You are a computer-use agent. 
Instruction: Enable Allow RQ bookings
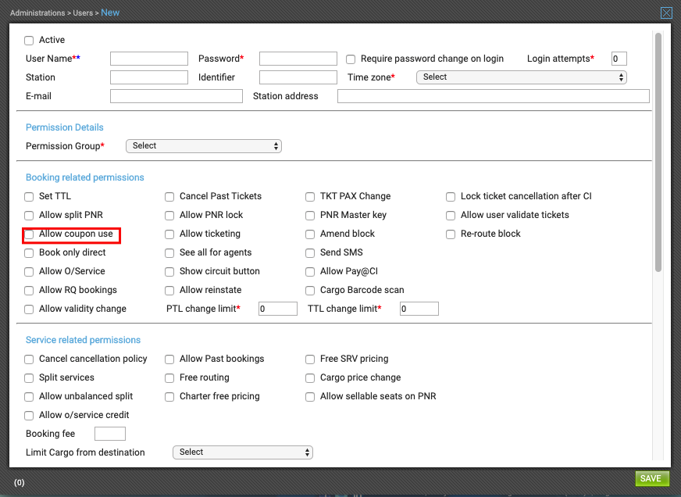(29, 290)
